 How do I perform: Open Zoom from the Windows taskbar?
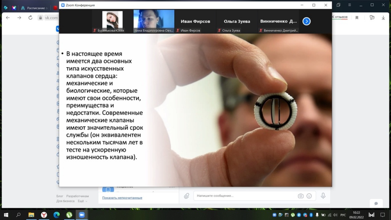point(81,215)
